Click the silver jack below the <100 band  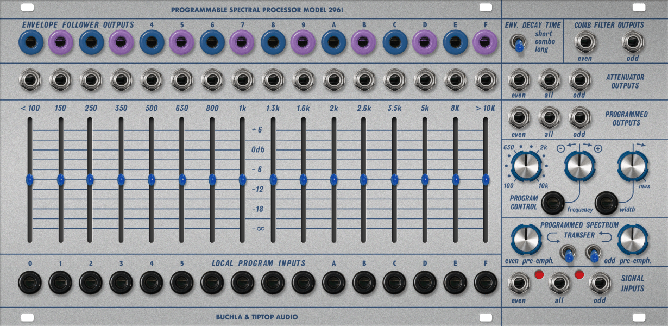point(30,80)
